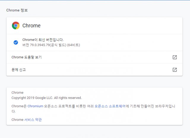Click the Chrome 정보 page heading
Screen dimensions: 190x138
tap(17, 10)
